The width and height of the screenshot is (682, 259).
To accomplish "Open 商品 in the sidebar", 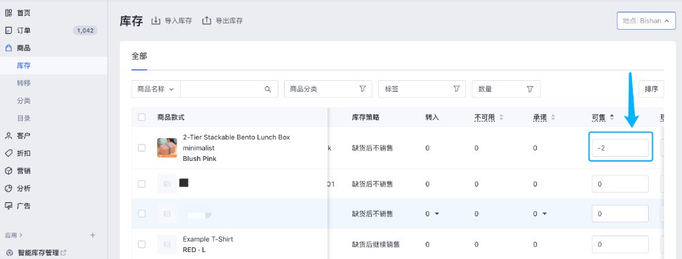I will tap(24, 48).
